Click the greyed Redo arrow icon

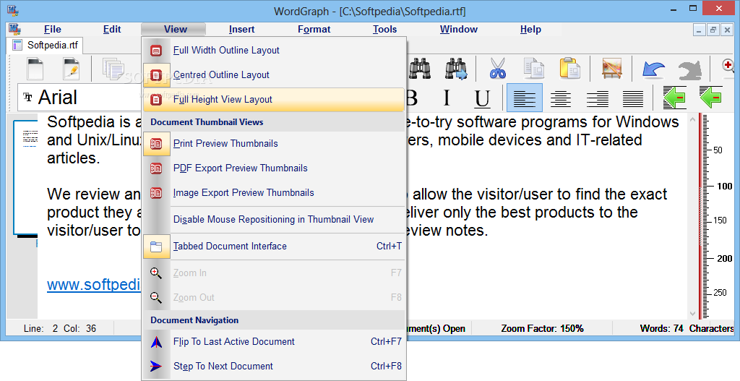[x=689, y=70]
